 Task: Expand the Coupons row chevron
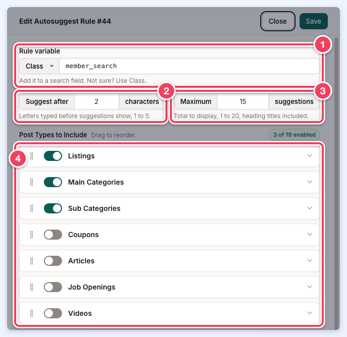[x=310, y=235]
